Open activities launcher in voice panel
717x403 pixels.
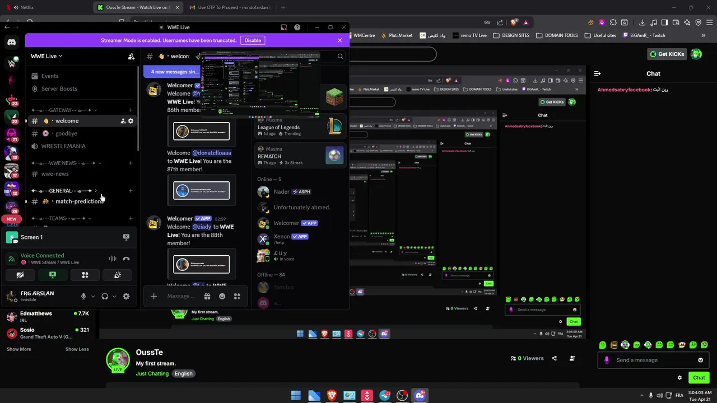[85, 275]
